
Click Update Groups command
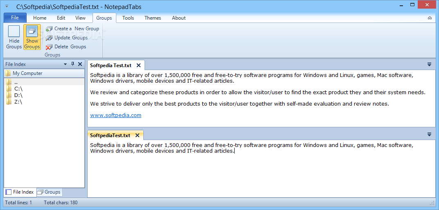pos(67,38)
